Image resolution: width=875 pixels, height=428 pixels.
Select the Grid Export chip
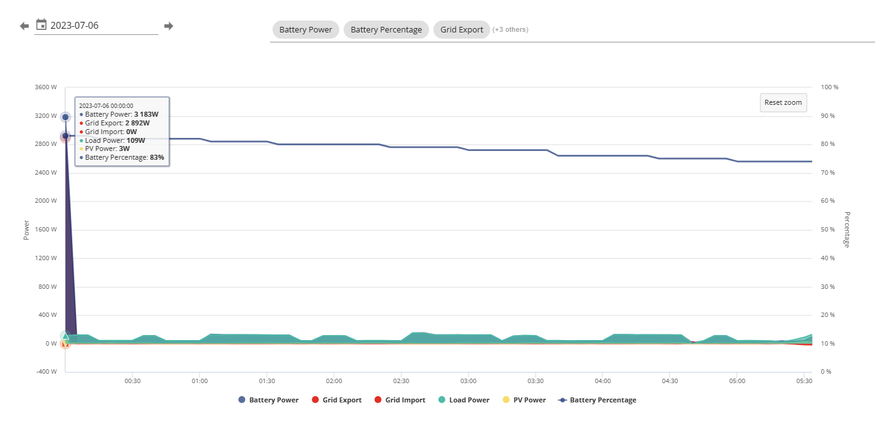click(462, 29)
